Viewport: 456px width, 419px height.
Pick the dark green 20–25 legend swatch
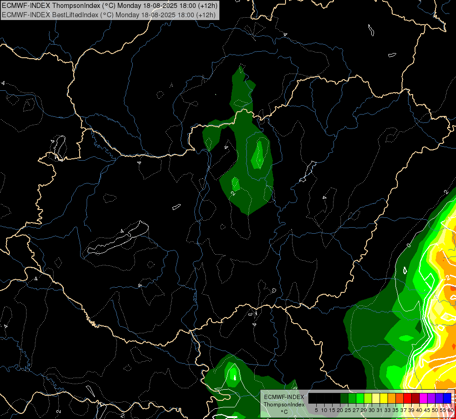344,398
